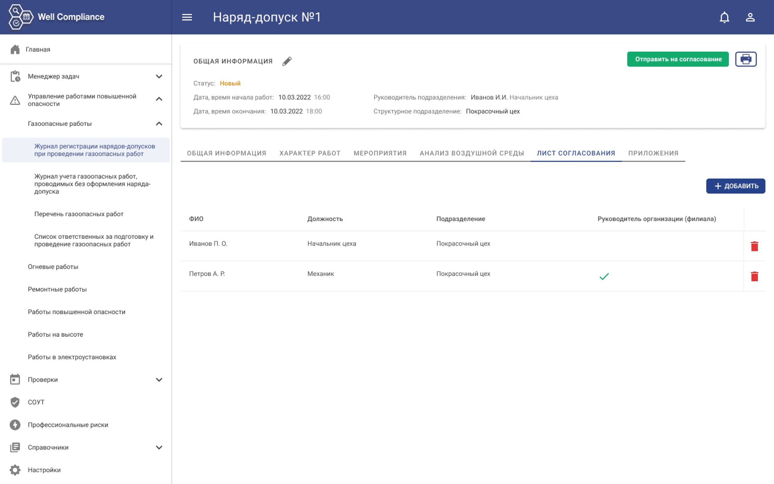
Task: Open Перечень газоопасных работ item
Action: click(79, 214)
